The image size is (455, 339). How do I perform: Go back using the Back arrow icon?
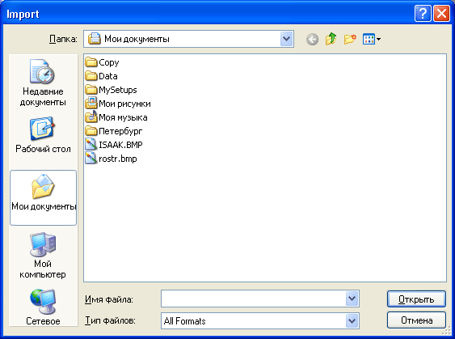pos(312,39)
